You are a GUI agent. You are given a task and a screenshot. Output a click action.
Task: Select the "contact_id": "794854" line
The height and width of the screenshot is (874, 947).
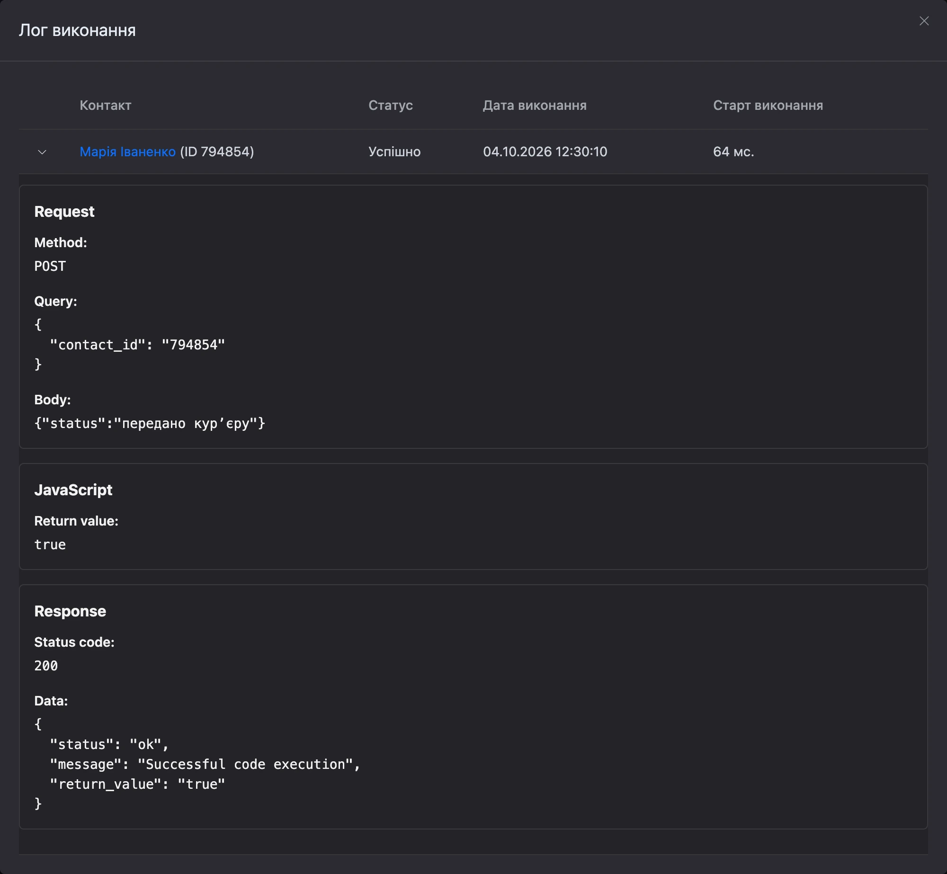click(x=137, y=345)
